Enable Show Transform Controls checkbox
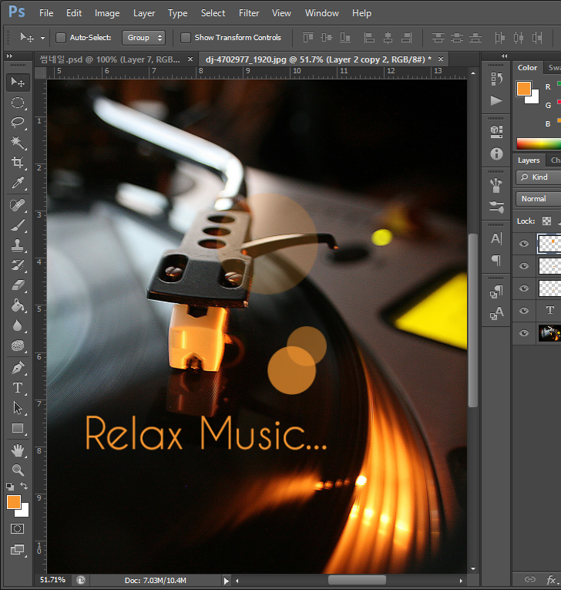The image size is (561, 590). click(186, 38)
